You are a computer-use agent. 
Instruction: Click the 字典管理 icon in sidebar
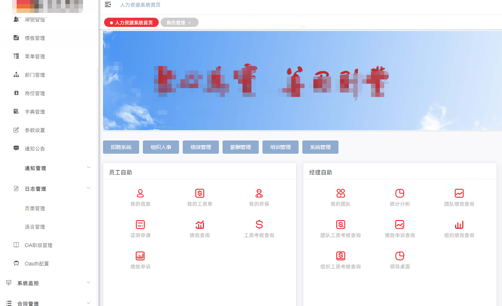(x=16, y=112)
